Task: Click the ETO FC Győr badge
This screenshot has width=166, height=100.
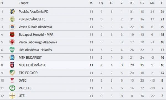Action: click(x=12, y=73)
